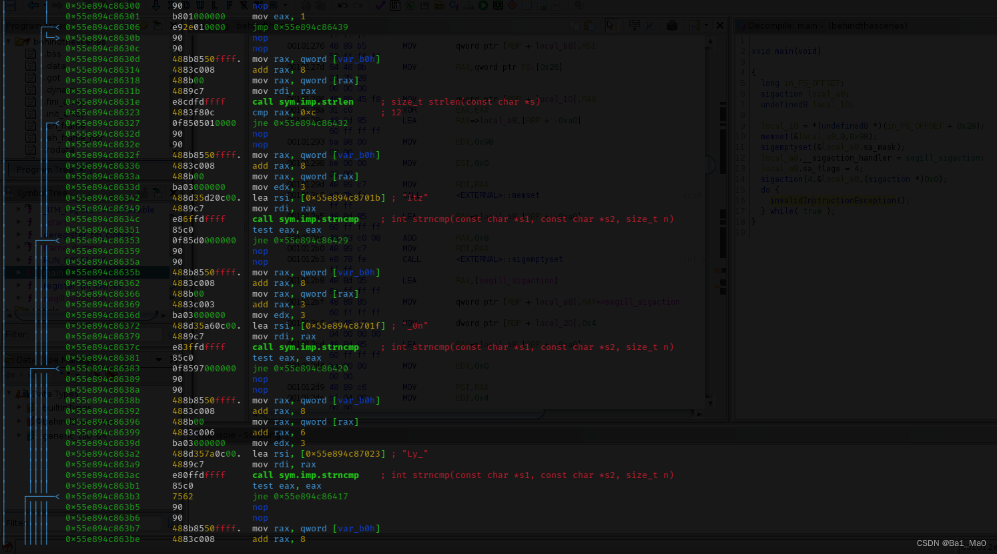Click address 0x55e894c863be in the last row
The width and height of the screenshot is (997, 554).
[103, 539]
